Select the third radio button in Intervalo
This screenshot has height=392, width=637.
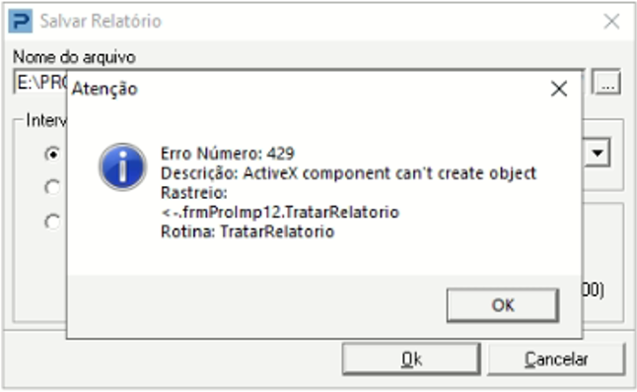(x=52, y=222)
